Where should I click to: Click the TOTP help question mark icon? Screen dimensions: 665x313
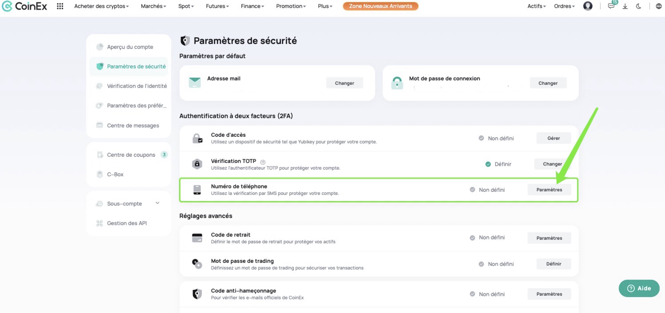263,162
